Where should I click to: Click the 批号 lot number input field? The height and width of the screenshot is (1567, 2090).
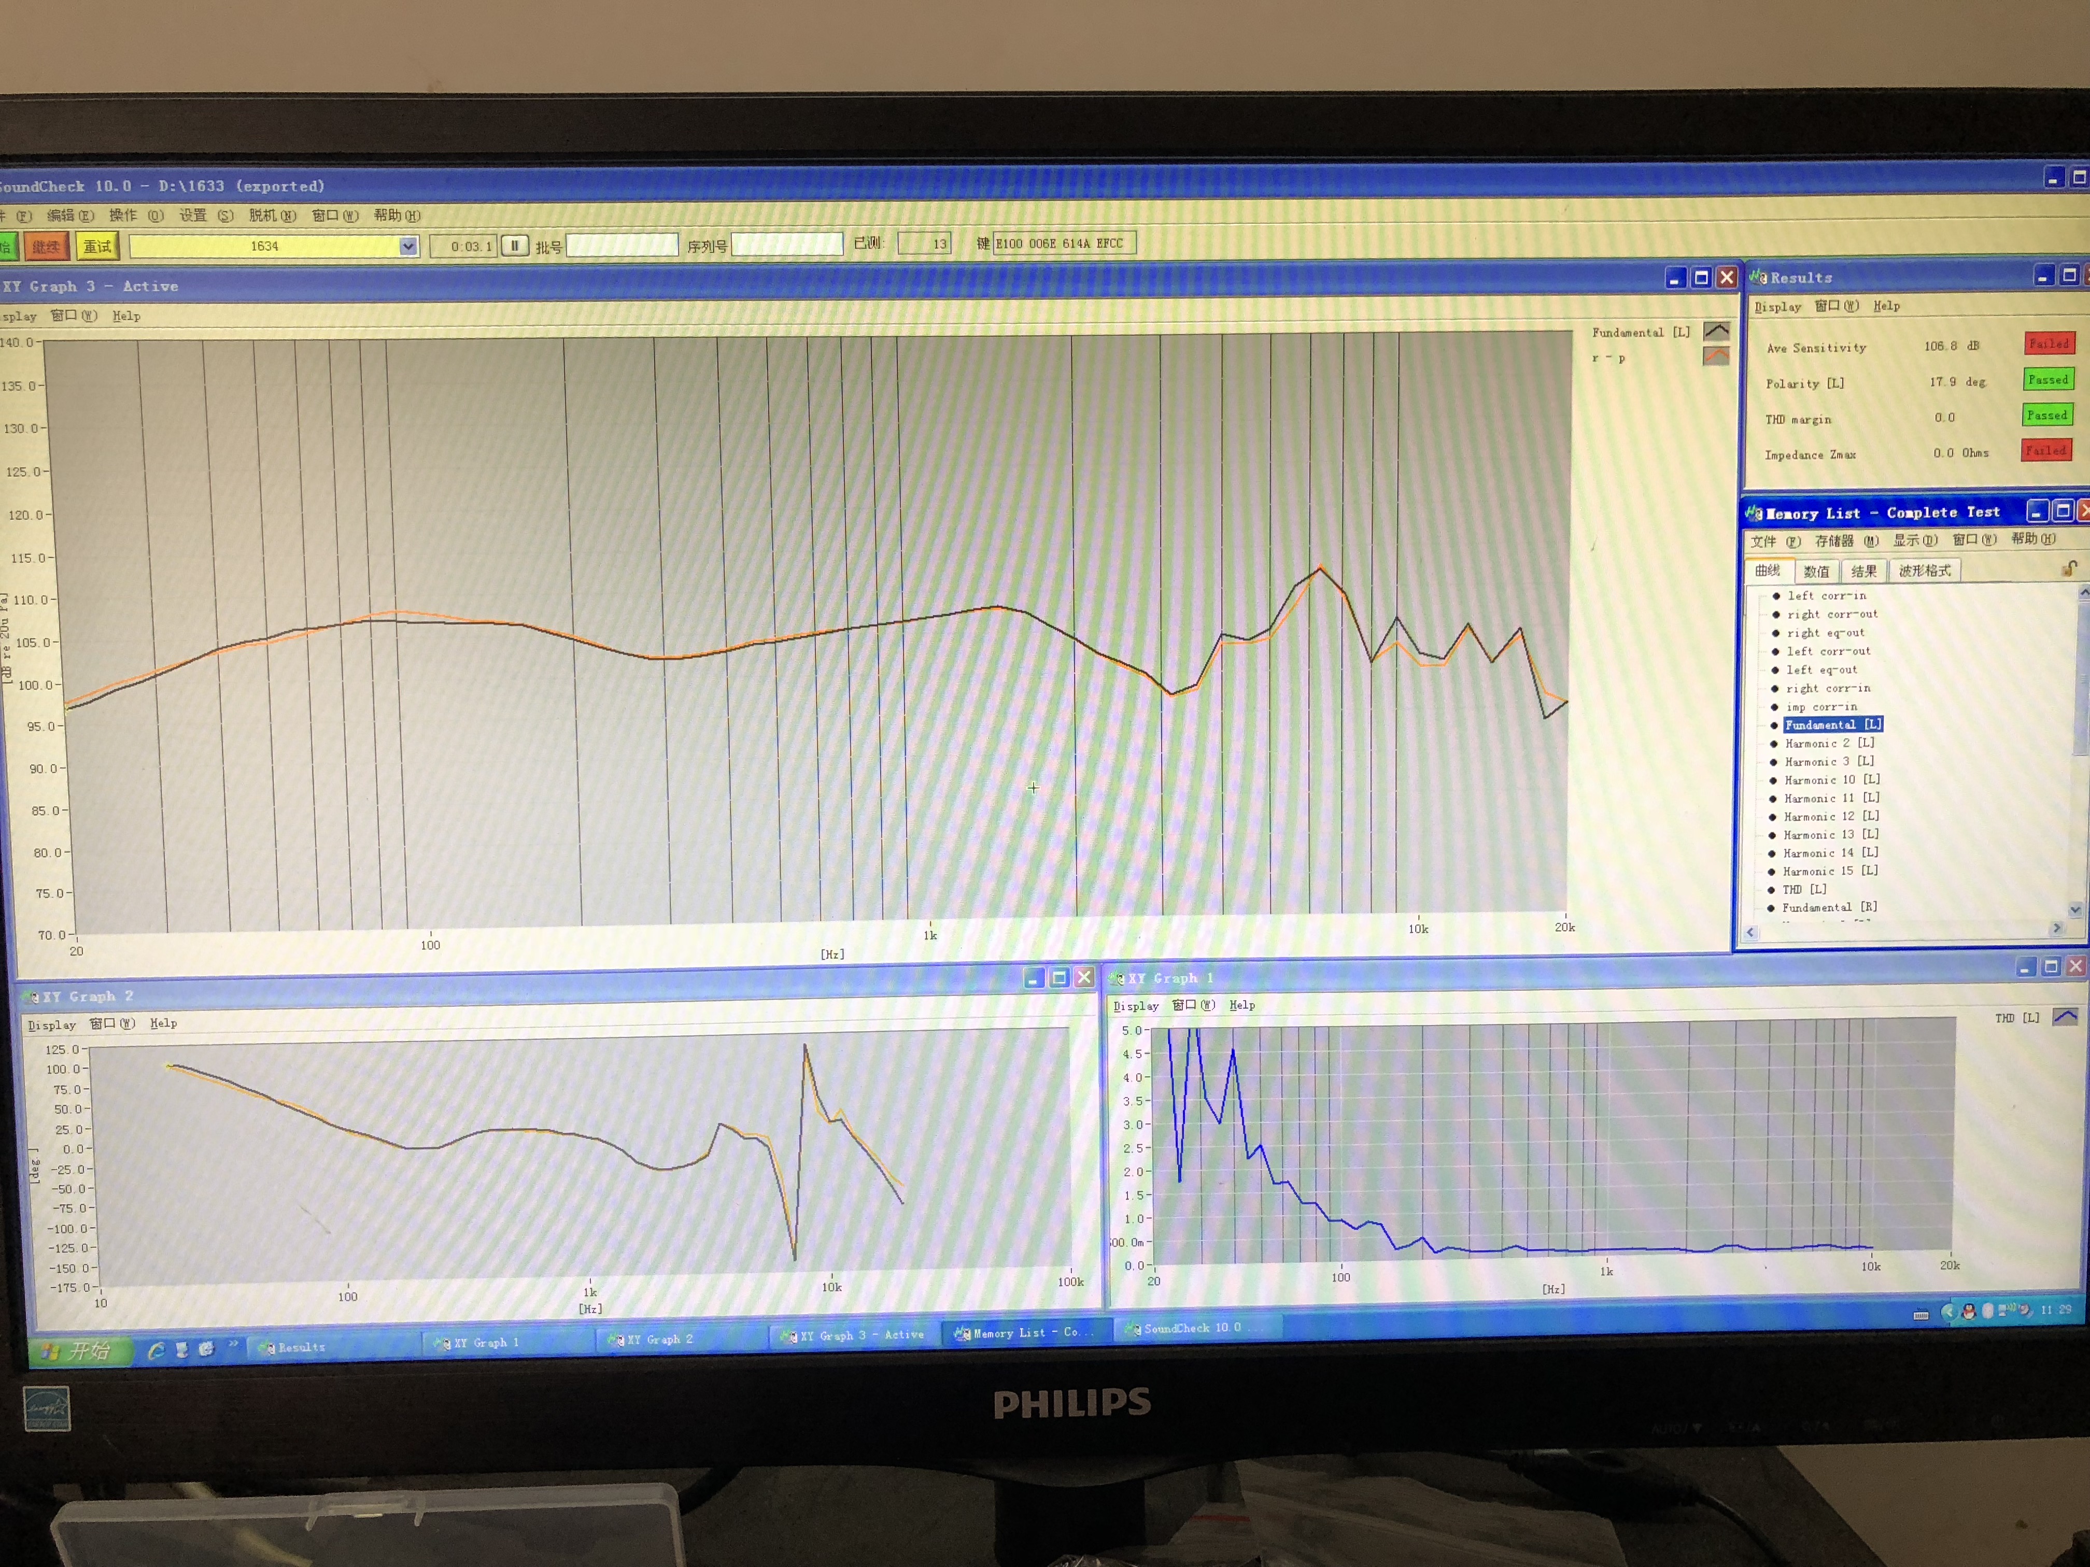622,246
